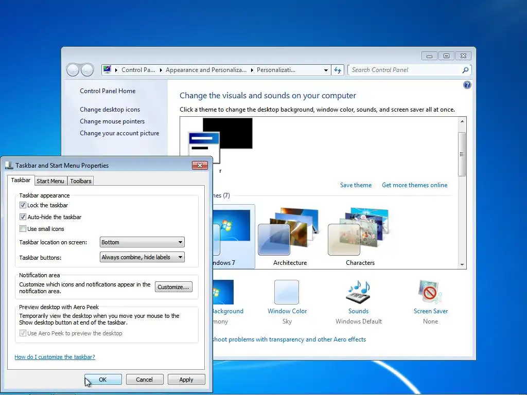Switch to the Toolbars tab

click(81, 181)
